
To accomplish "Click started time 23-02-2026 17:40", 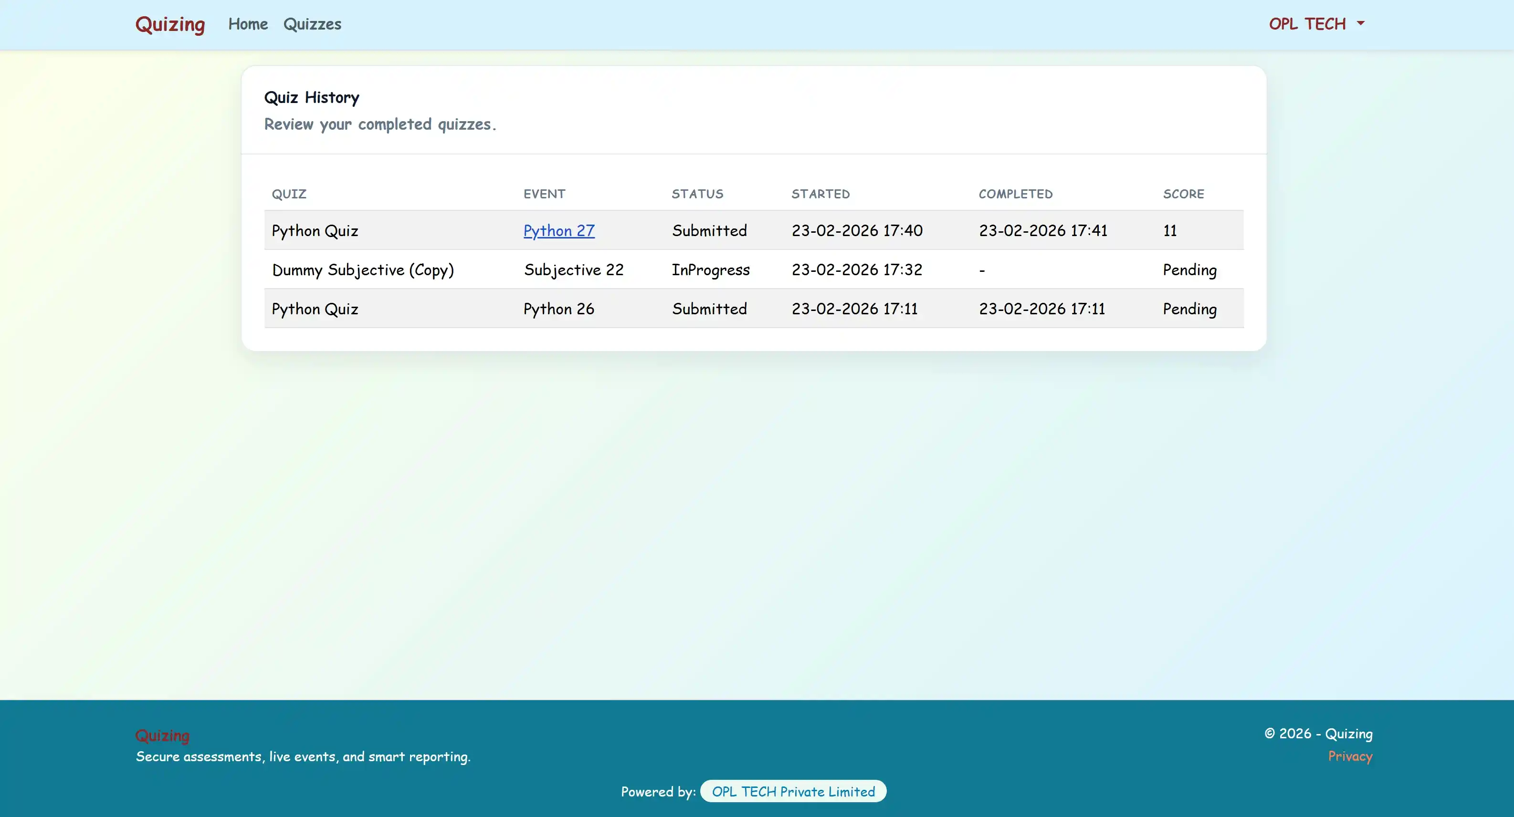I will pyautogui.click(x=857, y=230).
